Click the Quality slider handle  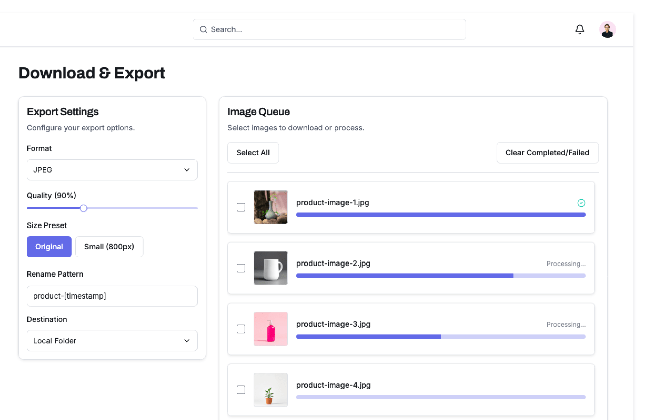click(84, 208)
